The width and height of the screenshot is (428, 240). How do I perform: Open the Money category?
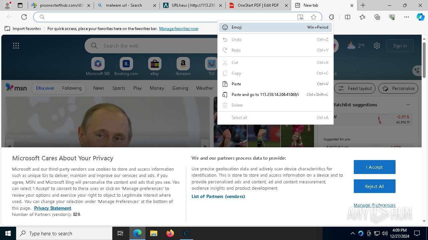tap(157, 88)
